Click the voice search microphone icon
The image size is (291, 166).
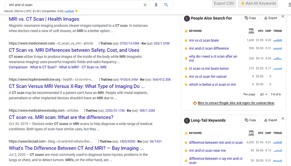point(156,5)
